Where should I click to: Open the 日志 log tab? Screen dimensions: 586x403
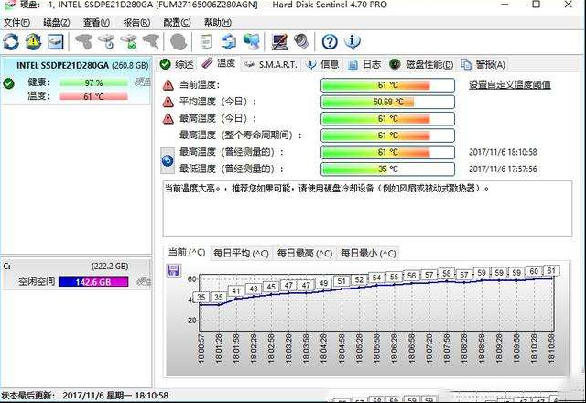click(364, 64)
